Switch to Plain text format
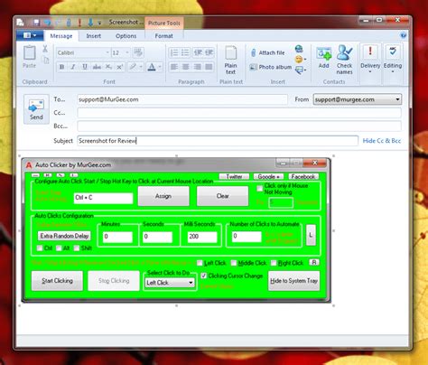The height and width of the screenshot is (365, 428). click(230, 61)
